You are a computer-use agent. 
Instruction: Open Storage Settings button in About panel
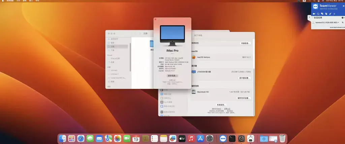244,98
